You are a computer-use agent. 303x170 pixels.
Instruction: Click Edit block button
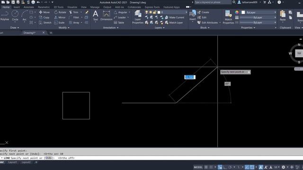tap(202, 17)
